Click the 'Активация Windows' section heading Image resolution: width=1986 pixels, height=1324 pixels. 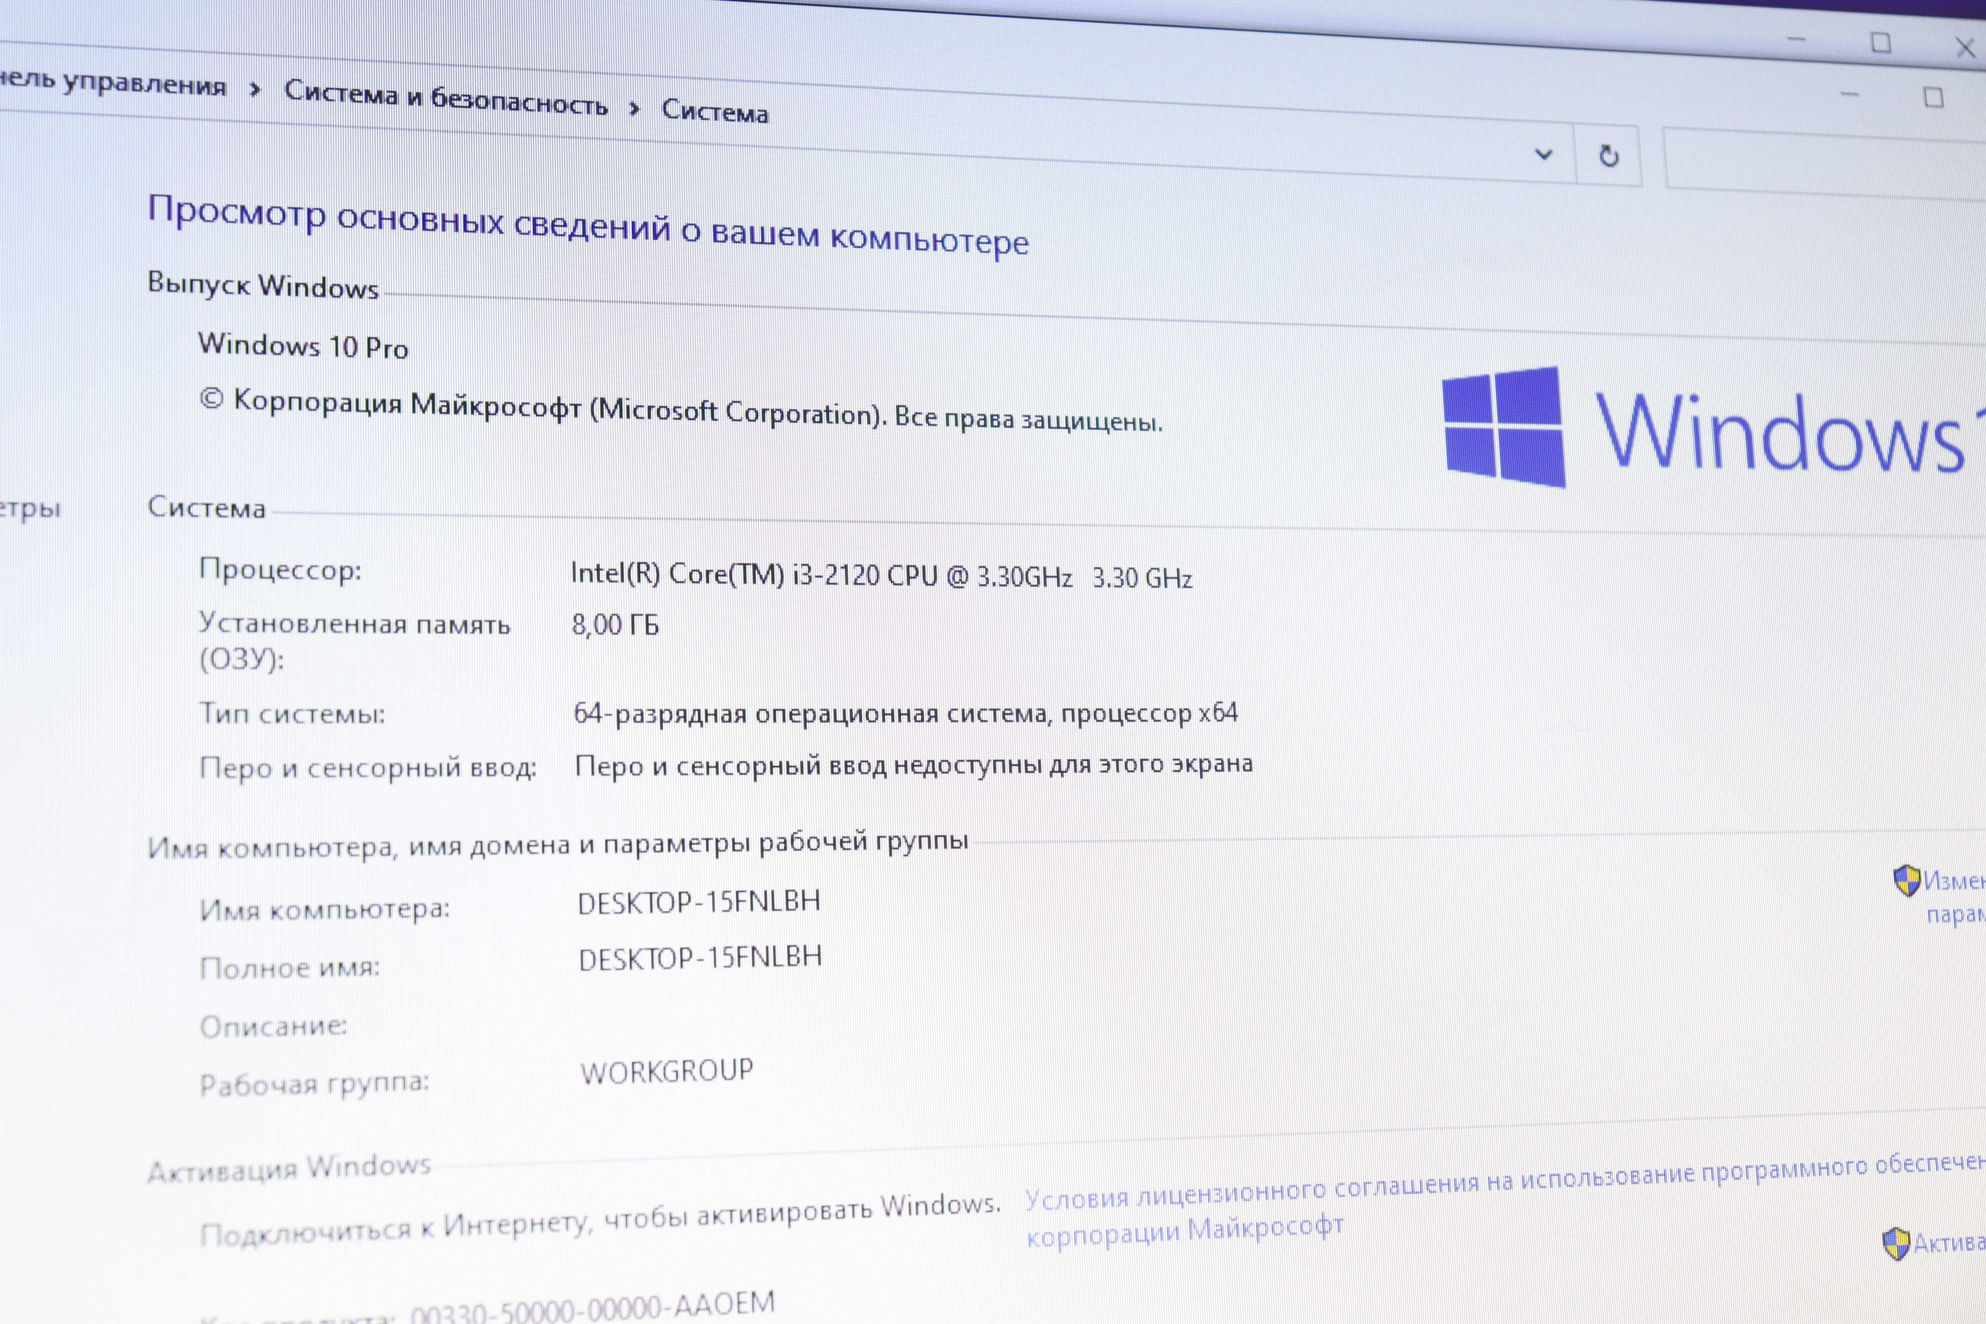[289, 1169]
